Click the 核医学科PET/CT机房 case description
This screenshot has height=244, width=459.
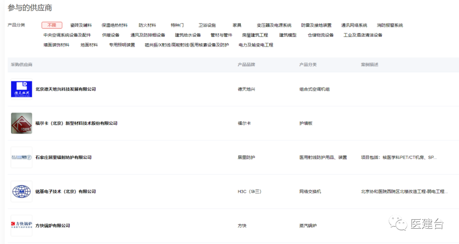point(399,157)
